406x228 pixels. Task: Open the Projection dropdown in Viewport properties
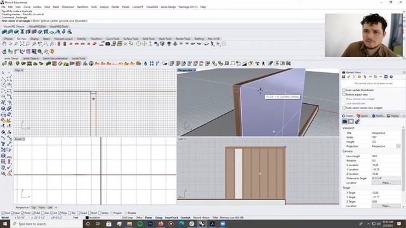398,146
